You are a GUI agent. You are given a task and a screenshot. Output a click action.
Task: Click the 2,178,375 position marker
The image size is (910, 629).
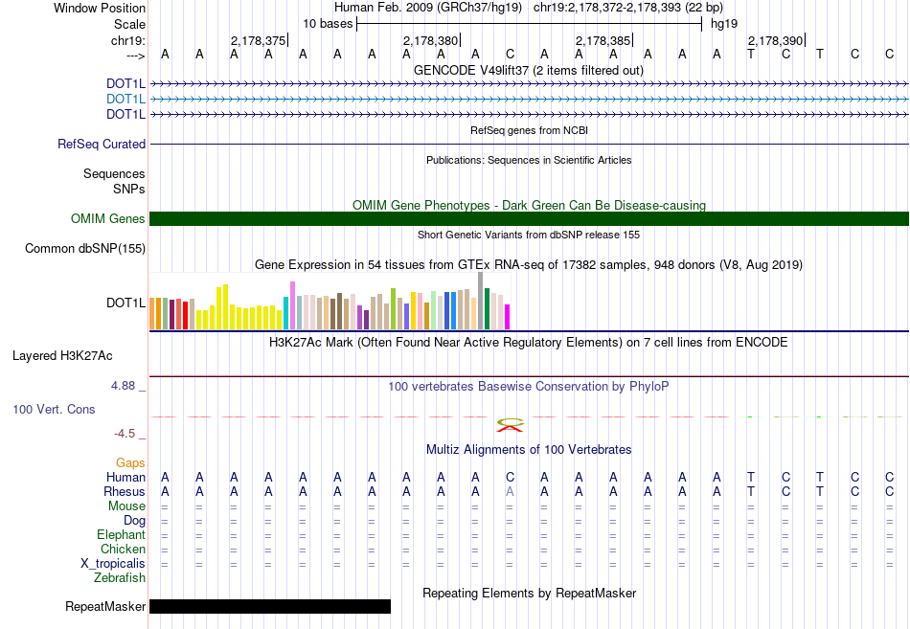(x=259, y=40)
